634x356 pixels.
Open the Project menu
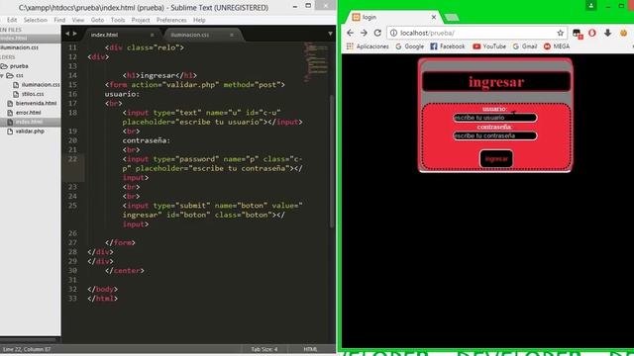tap(141, 20)
